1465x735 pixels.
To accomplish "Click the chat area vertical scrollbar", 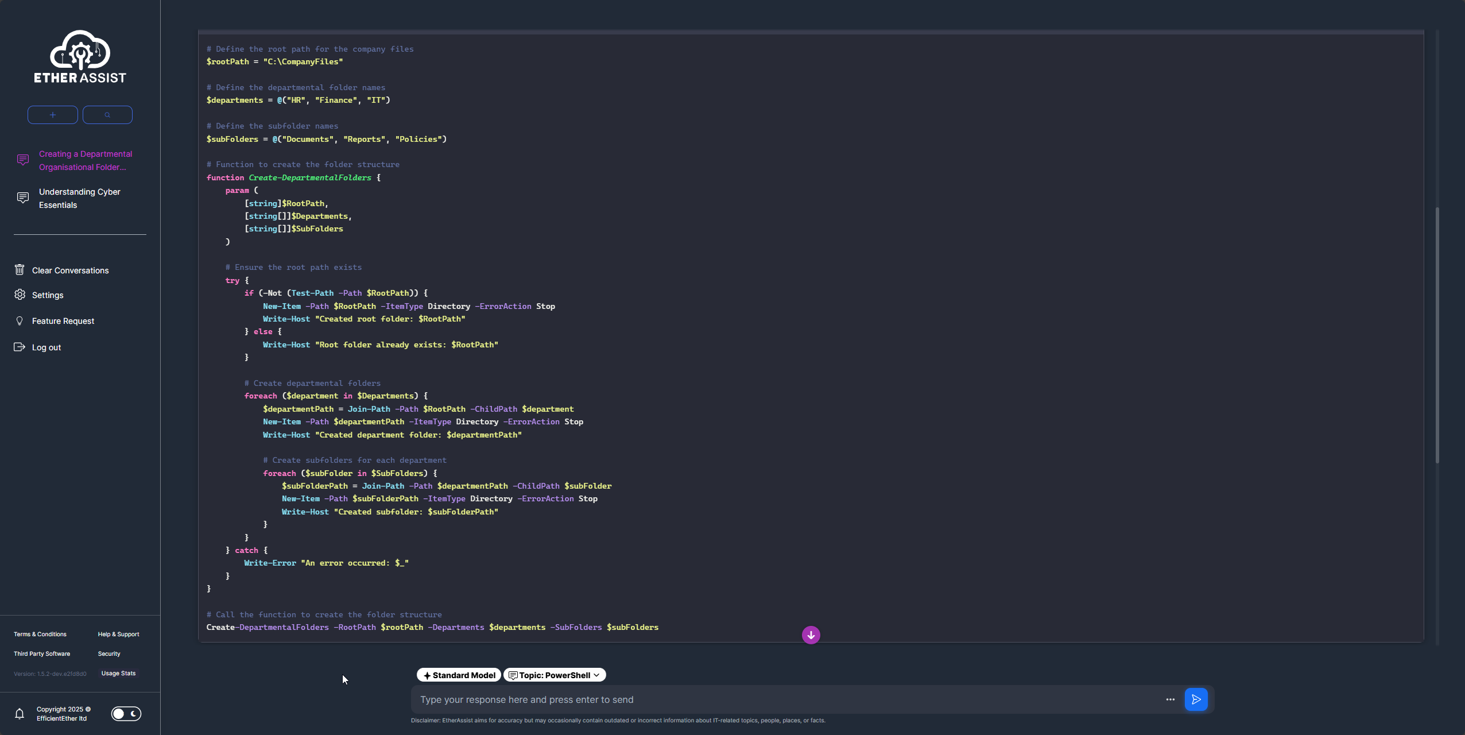I will pyautogui.click(x=1437, y=335).
